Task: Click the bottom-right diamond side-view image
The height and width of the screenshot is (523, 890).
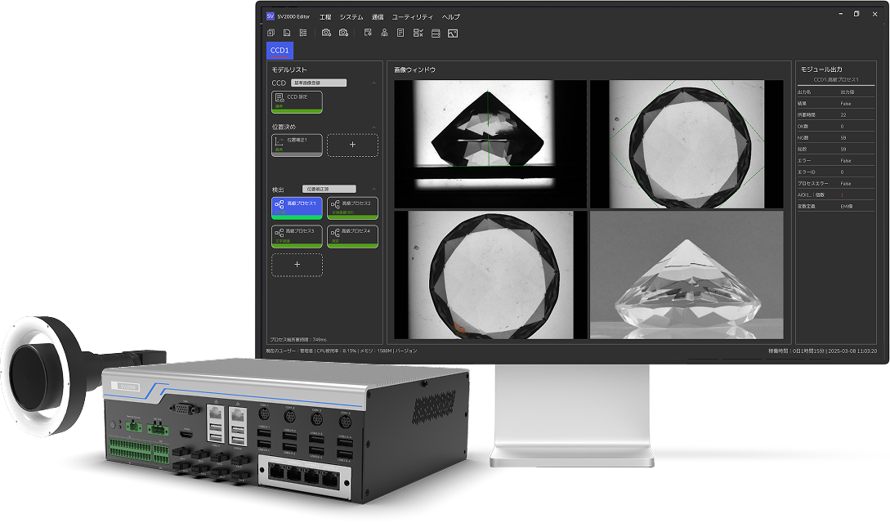Action: coord(676,275)
